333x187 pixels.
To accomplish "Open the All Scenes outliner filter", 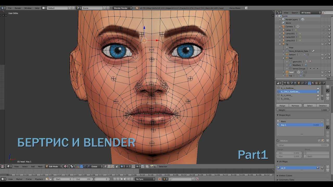I will [311, 12].
